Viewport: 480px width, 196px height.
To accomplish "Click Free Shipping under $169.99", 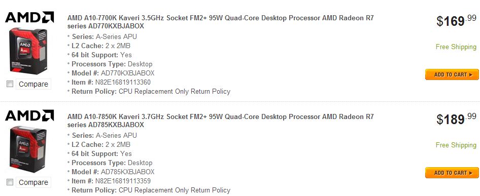I will (x=456, y=47).
